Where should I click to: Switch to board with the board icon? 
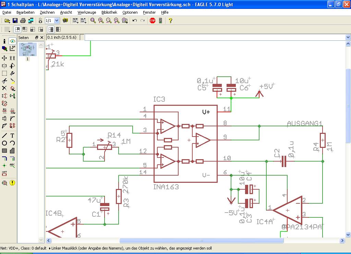pyautogui.click(x=40, y=21)
